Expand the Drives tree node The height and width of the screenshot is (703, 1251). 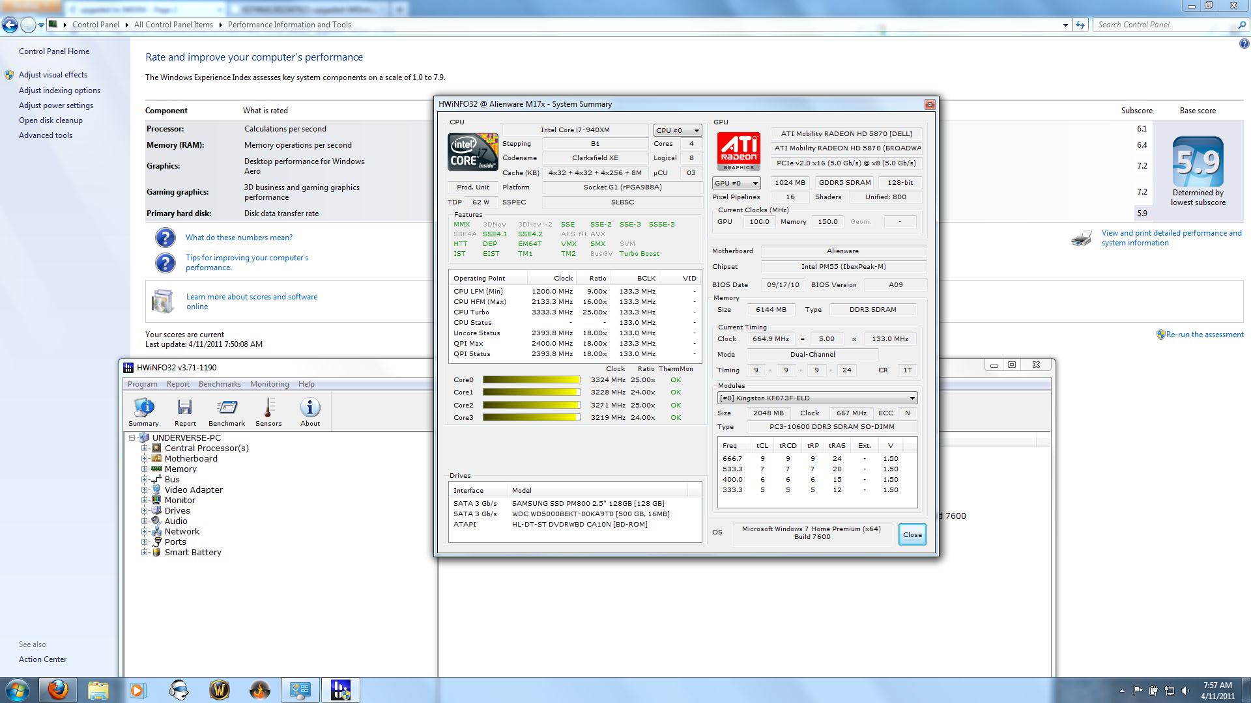[x=145, y=511]
